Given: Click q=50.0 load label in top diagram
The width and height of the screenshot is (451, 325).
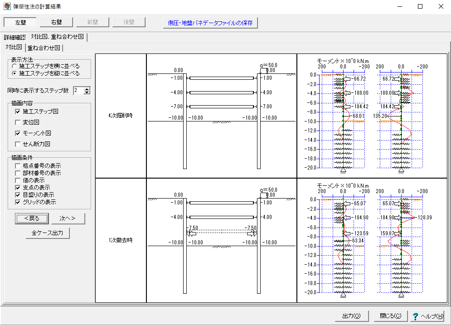Looking at the screenshot, I should pos(269,65).
